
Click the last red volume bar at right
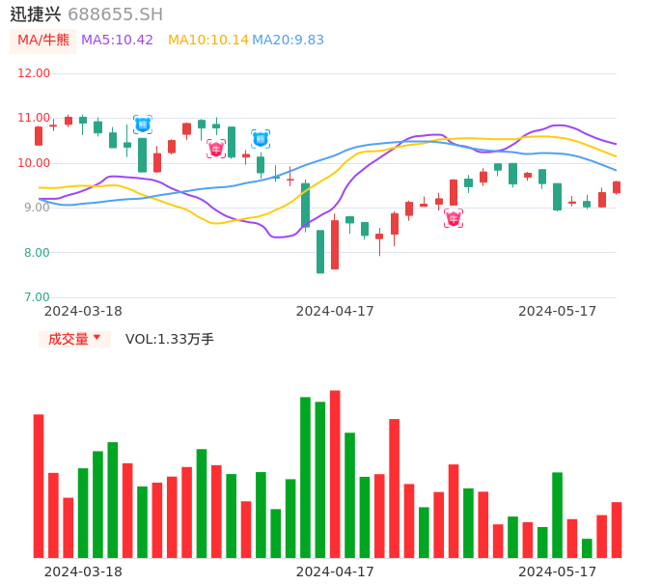617,530
